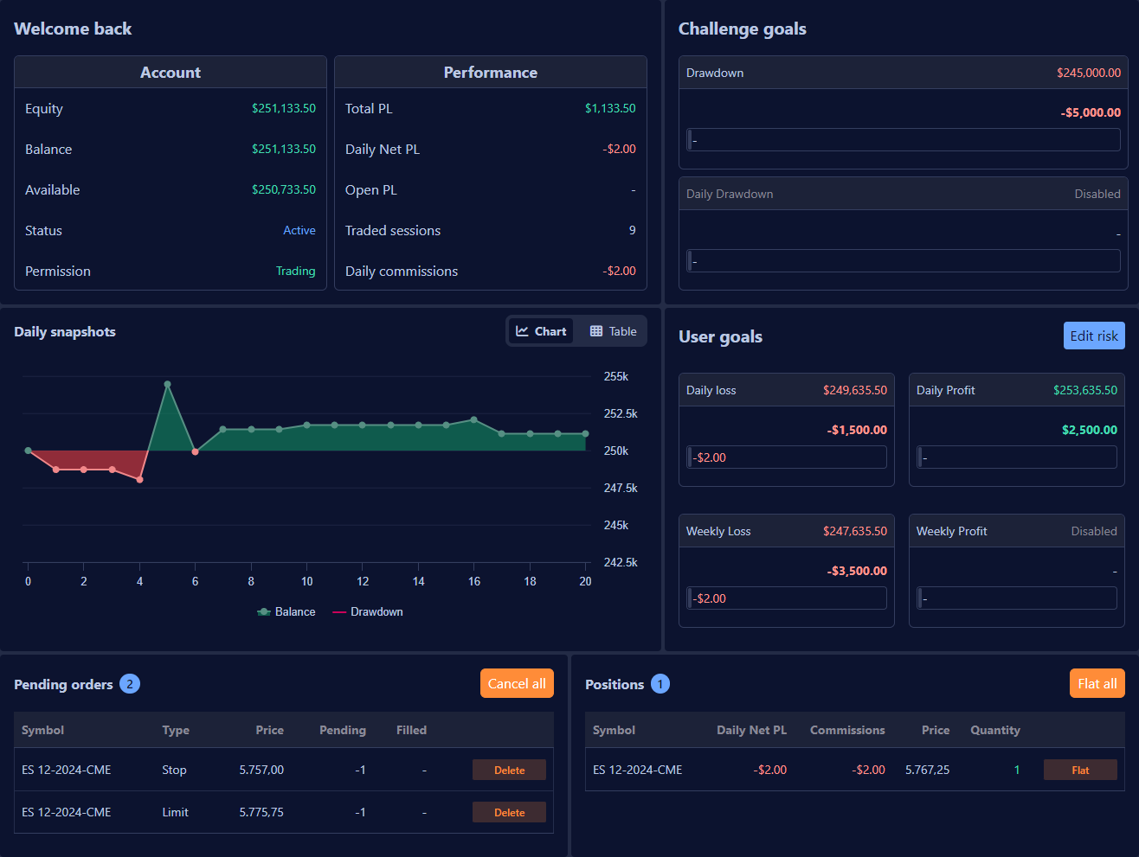
Task: Click the Weekly Loss threshold $247,635.50
Action: (x=855, y=531)
